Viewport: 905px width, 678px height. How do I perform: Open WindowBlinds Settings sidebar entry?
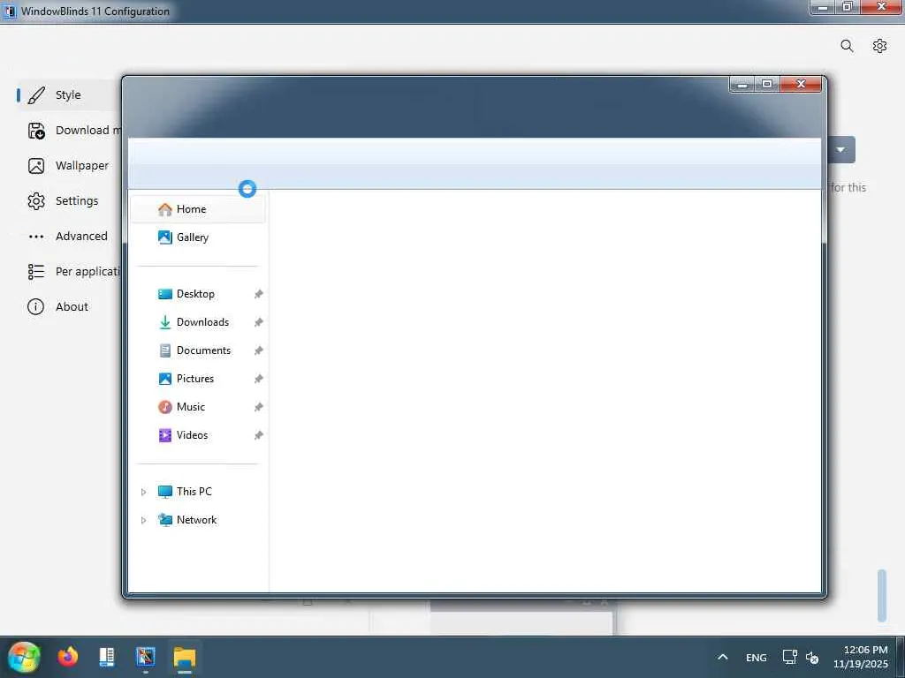(x=69, y=201)
